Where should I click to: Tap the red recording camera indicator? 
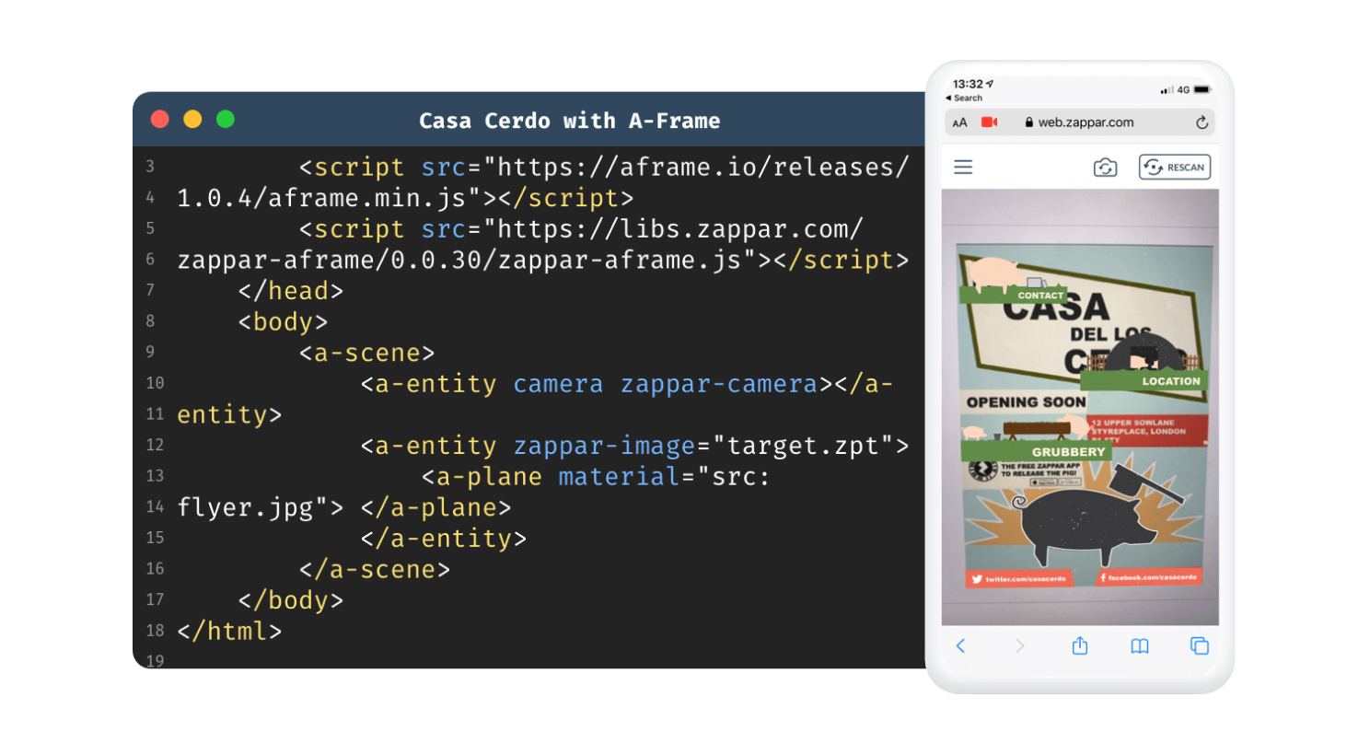click(x=992, y=122)
